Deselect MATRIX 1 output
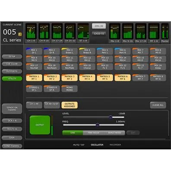This screenshot has width=171, height=171. coord(34,78)
